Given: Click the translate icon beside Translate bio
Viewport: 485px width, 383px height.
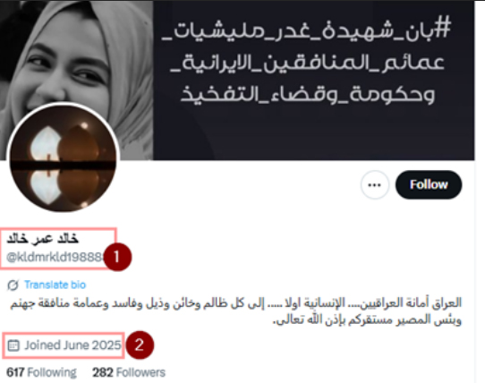Looking at the screenshot, I should 13,285.
